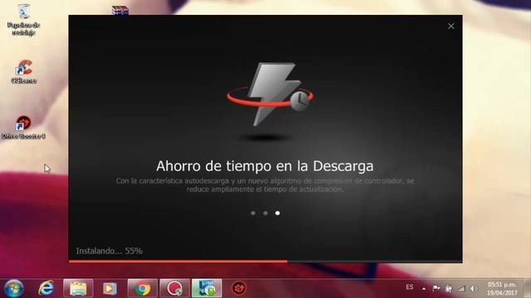531x298 pixels.
Task: Open File Explorer from the taskbar
Action: point(78,288)
